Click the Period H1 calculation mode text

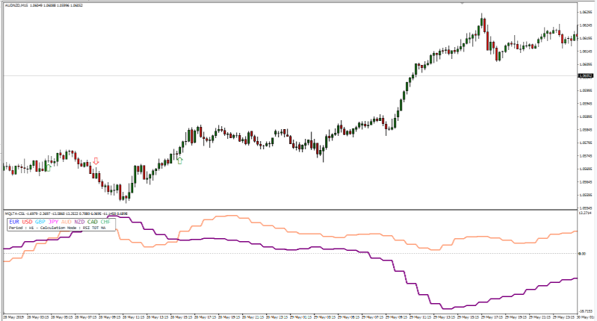pyautogui.click(x=56, y=228)
